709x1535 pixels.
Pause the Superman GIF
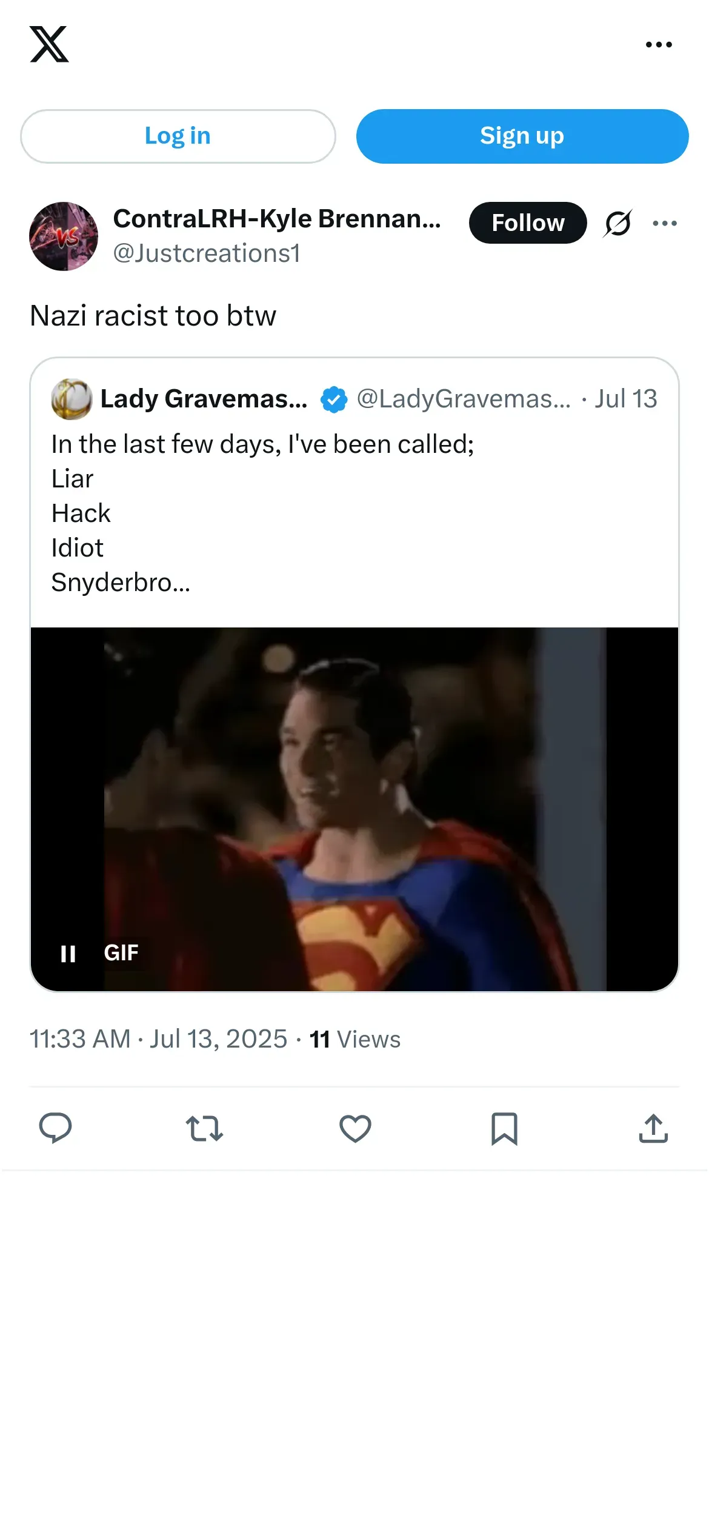pyautogui.click(x=68, y=954)
